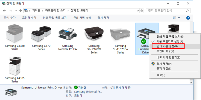Viewport: 201px width, 100px height.
Task: Maximize the 장치 및 프린터 window
Action: [178, 3]
